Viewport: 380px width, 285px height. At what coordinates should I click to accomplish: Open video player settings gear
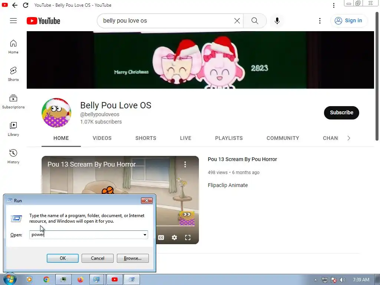(x=174, y=237)
